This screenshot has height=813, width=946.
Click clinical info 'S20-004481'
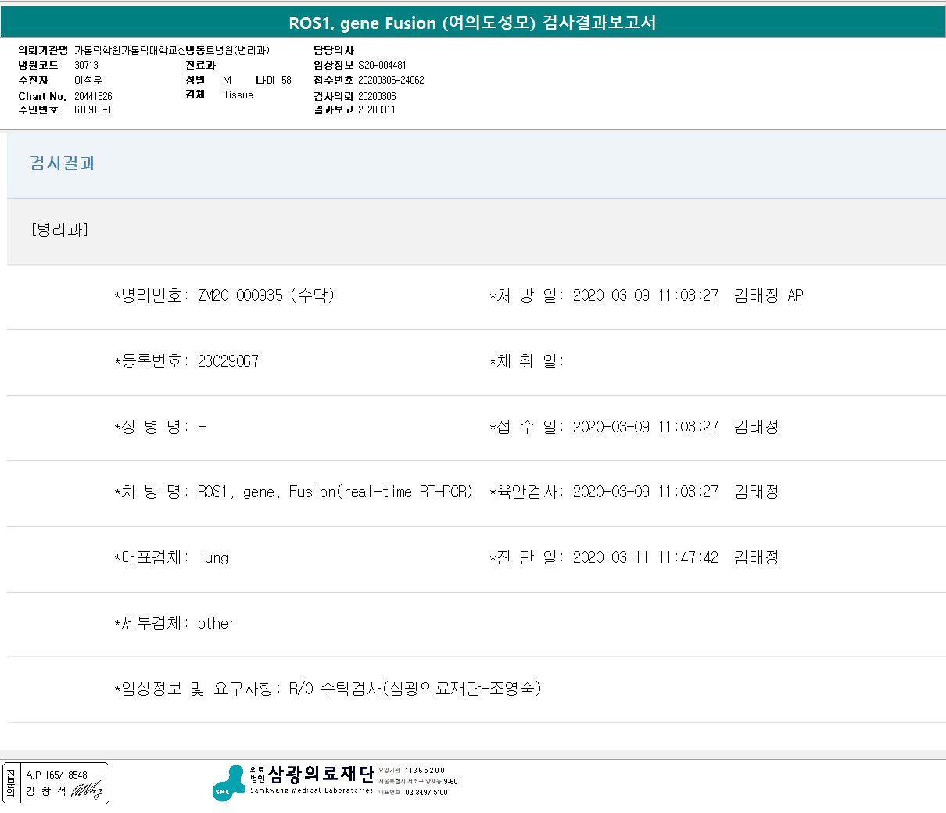(382, 66)
